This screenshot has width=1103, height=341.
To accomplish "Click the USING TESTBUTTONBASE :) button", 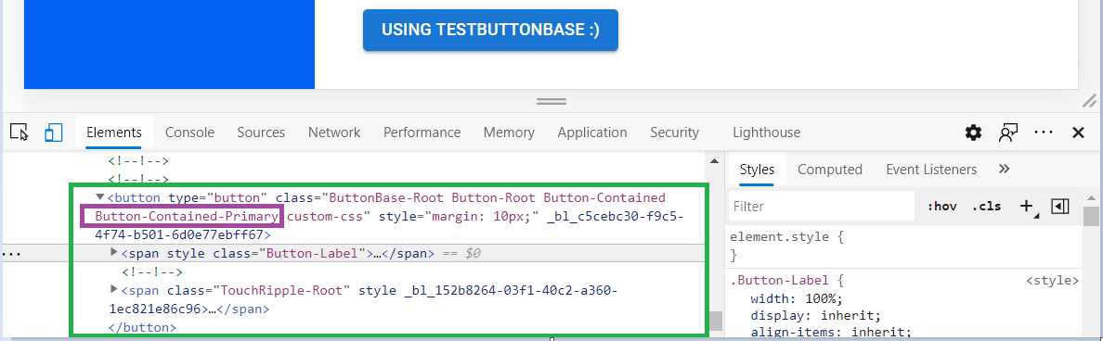I will pos(490,31).
